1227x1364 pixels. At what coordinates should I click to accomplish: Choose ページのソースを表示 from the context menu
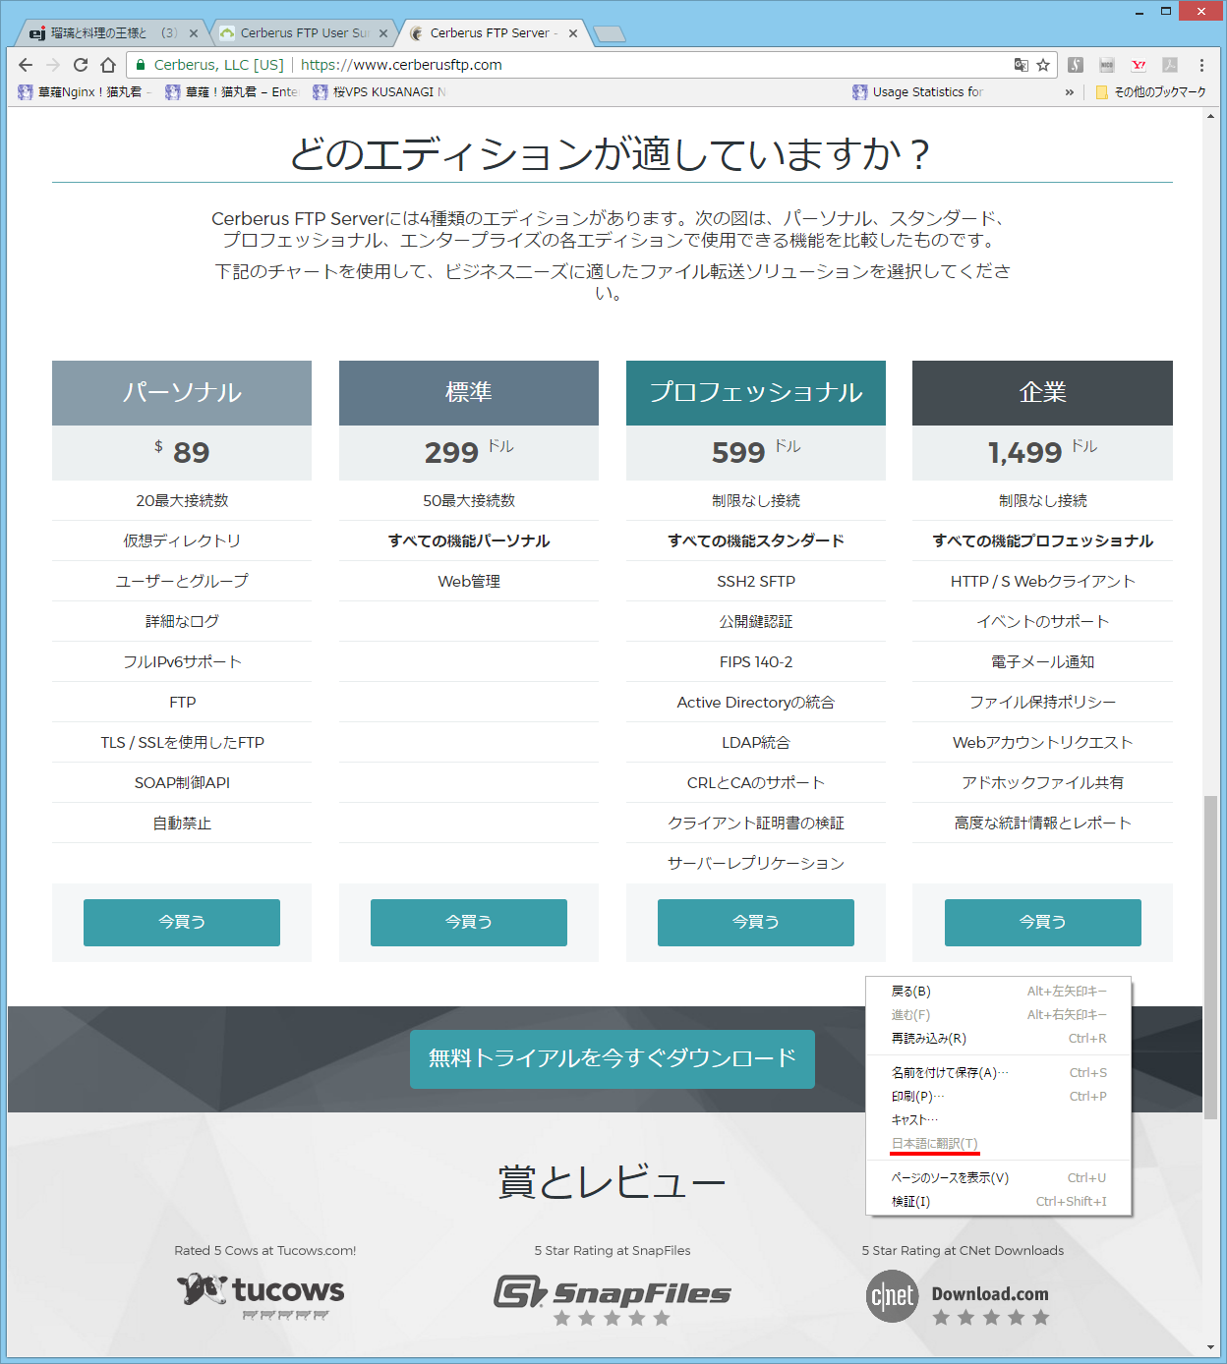950,1177
